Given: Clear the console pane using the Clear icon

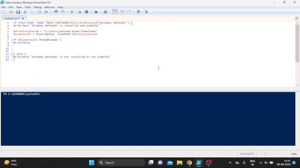Looking at the screenshot, I should (46, 12).
